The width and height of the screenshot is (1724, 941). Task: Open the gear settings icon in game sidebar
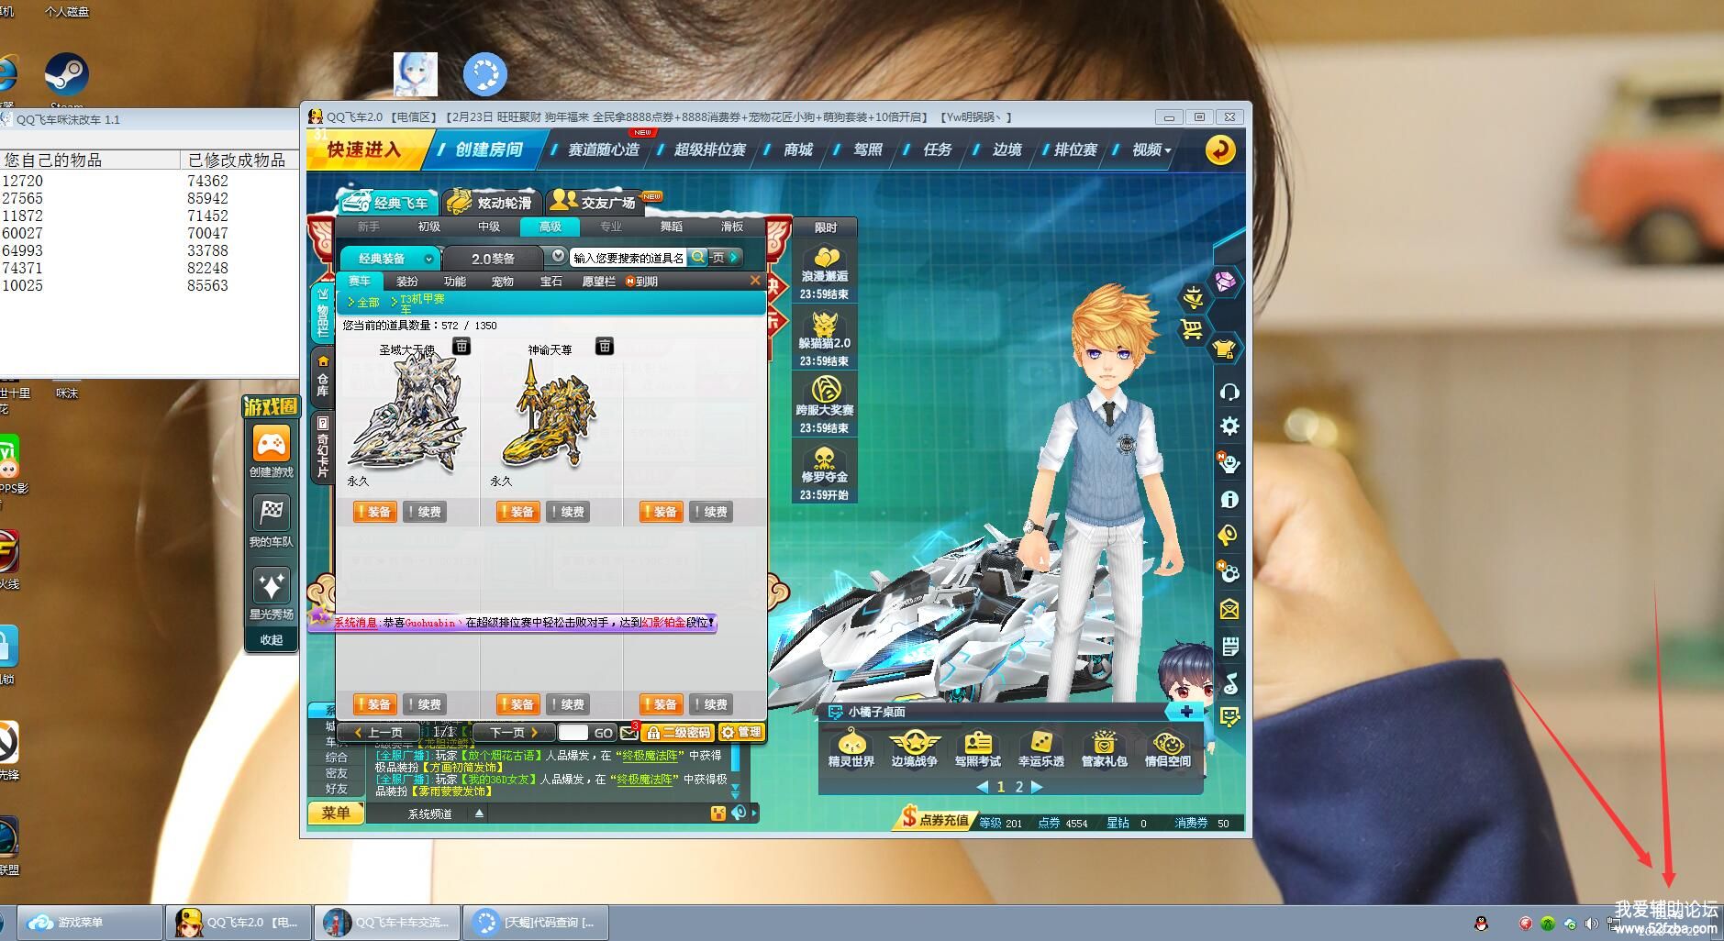click(x=1229, y=426)
